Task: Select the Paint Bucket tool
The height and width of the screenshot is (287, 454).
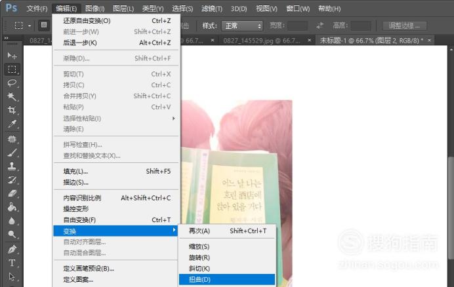Action: [x=12, y=207]
